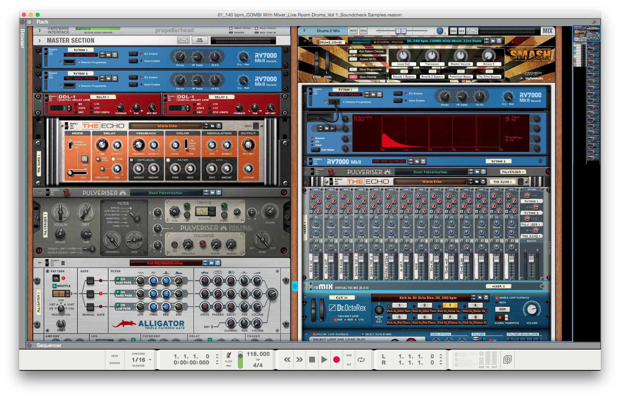Save patch on left RV7000 2
This screenshot has width=620, height=398.
click(115, 78)
